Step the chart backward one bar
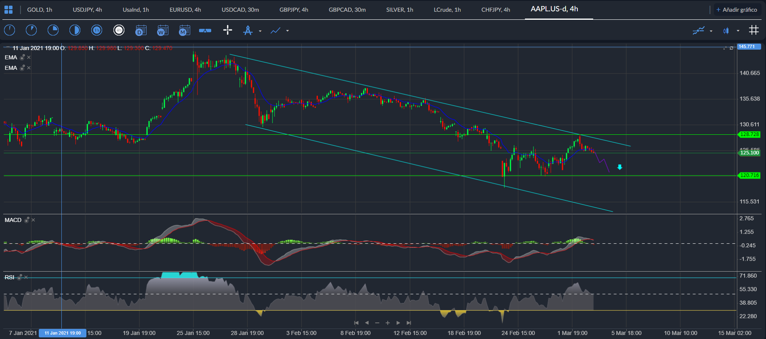This screenshot has width=766, height=339. pos(367,322)
